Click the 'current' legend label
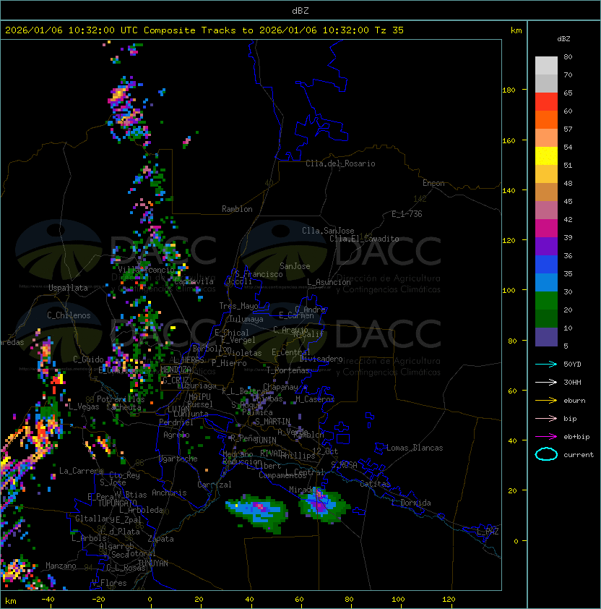 pos(579,455)
